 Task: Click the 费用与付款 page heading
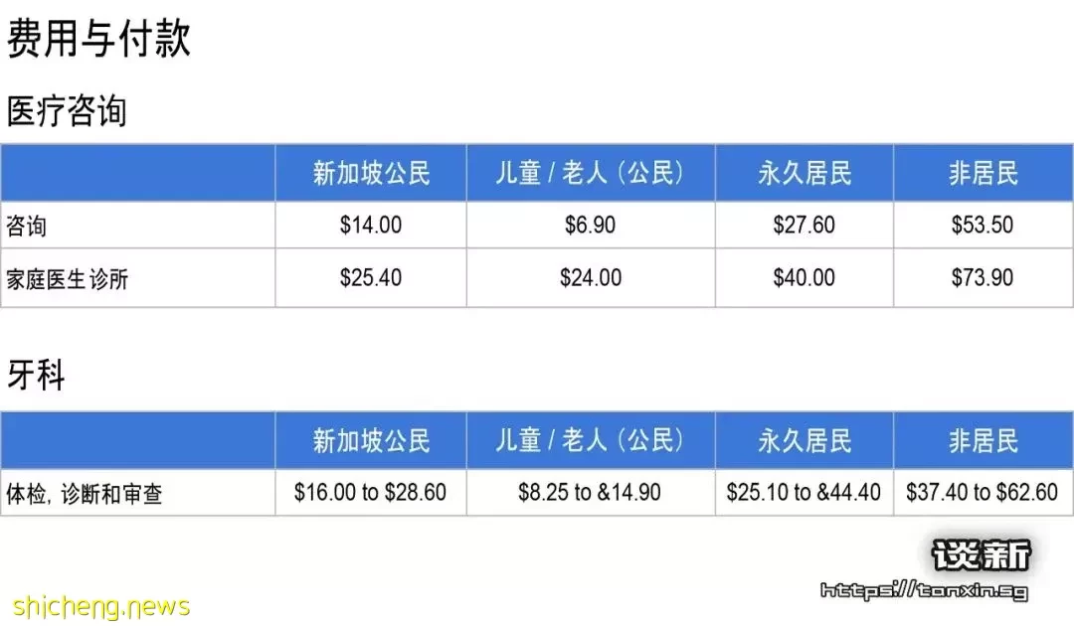98,38
